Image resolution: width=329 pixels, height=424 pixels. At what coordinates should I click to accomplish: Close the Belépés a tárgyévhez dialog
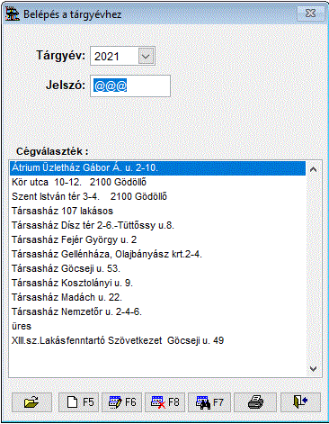coord(311,14)
